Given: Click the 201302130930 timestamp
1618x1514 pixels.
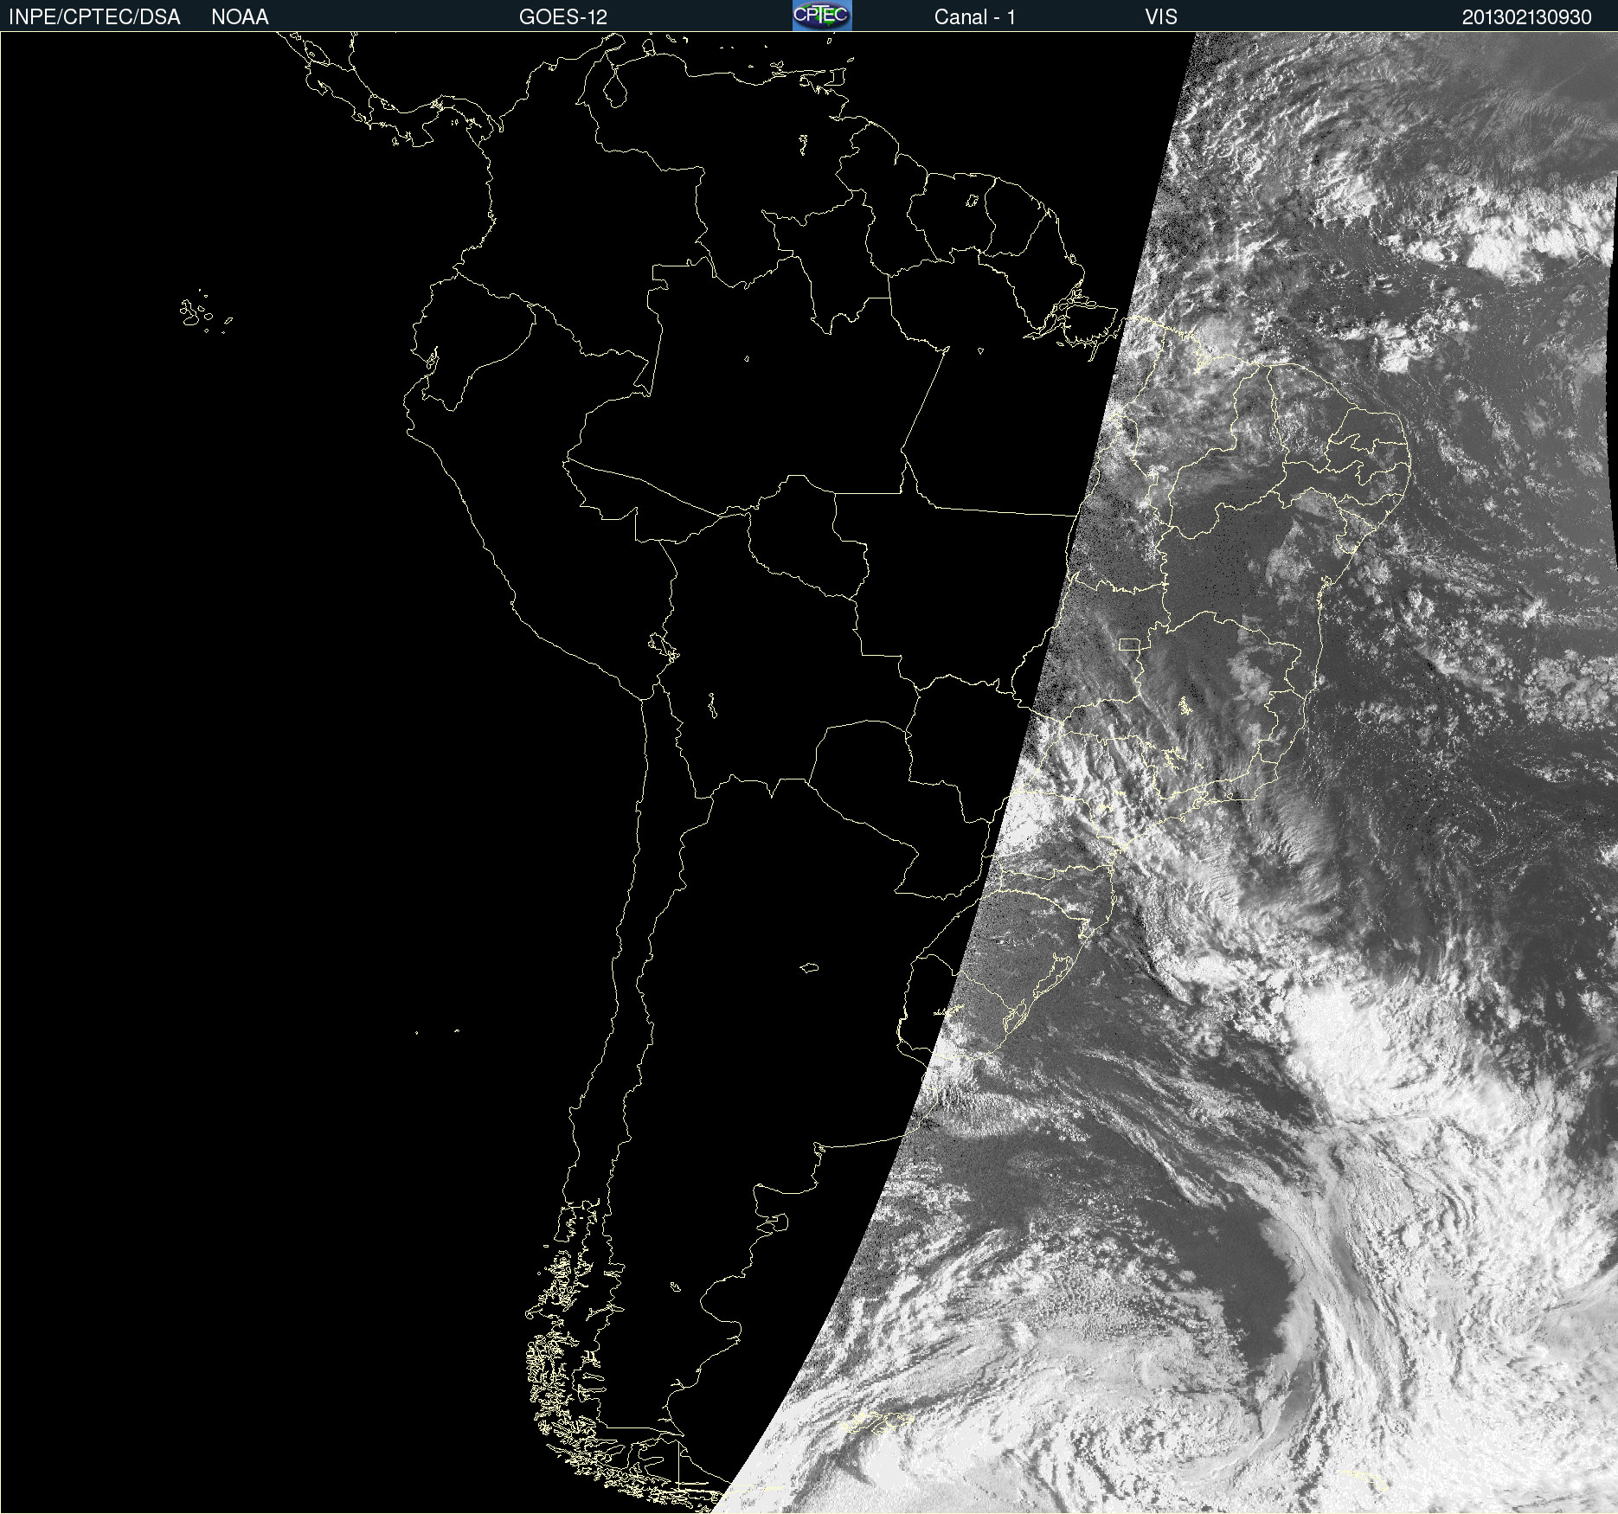Looking at the screenshot, I should 1527,17.
